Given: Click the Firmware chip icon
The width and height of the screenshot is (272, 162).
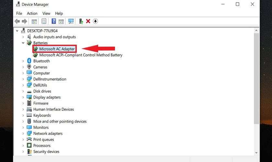Looking at the screenshot, I should [x=29, y=103].
